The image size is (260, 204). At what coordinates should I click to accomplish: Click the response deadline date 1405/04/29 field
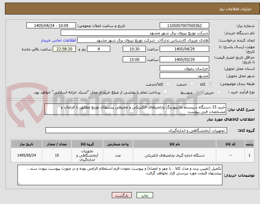pyautogui.click(x=184, y=49)
